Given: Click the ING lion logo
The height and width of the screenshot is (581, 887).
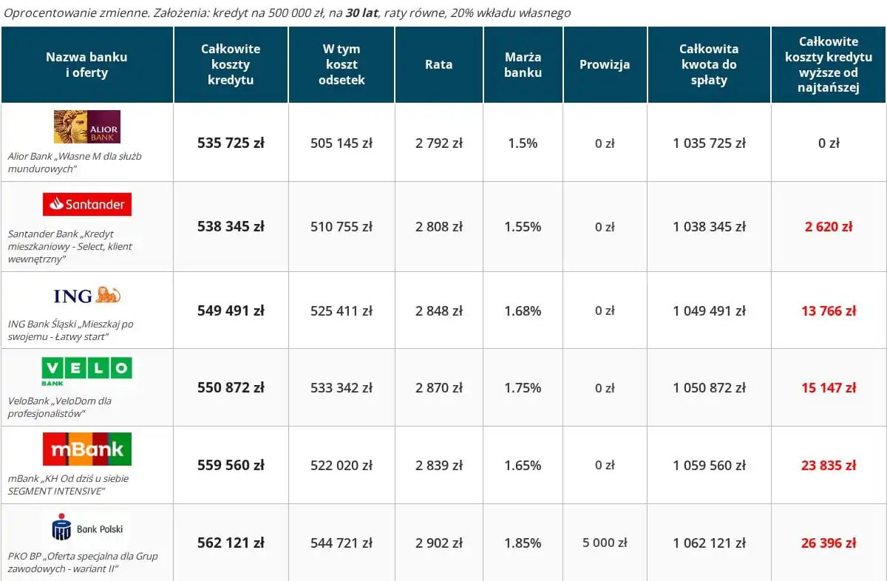Looking at the screenshot, I should point(87,296).
